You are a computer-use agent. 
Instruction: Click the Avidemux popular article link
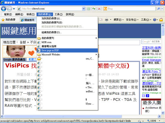click(153, 109)
